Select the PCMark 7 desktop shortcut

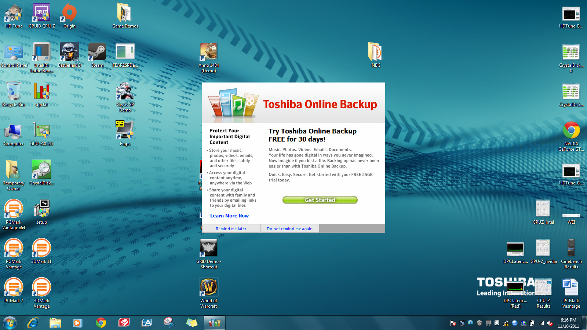(x=14, y=290)
